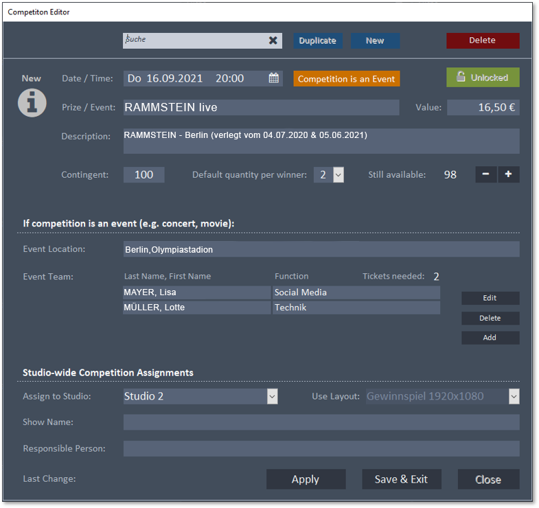Click the minus button to decrease availability

tap(485, 174)
